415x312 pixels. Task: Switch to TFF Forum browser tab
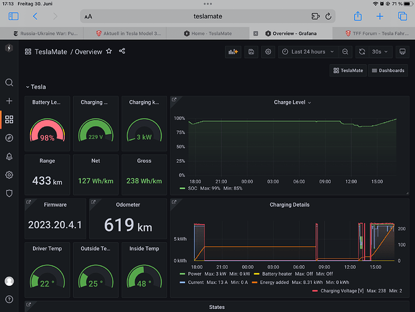[x=378, y=34]
